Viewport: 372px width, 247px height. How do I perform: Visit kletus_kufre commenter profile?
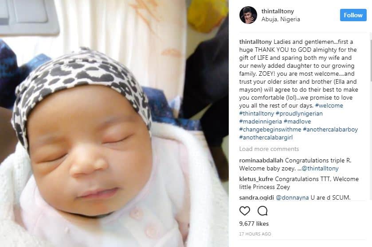pos(256,179)
